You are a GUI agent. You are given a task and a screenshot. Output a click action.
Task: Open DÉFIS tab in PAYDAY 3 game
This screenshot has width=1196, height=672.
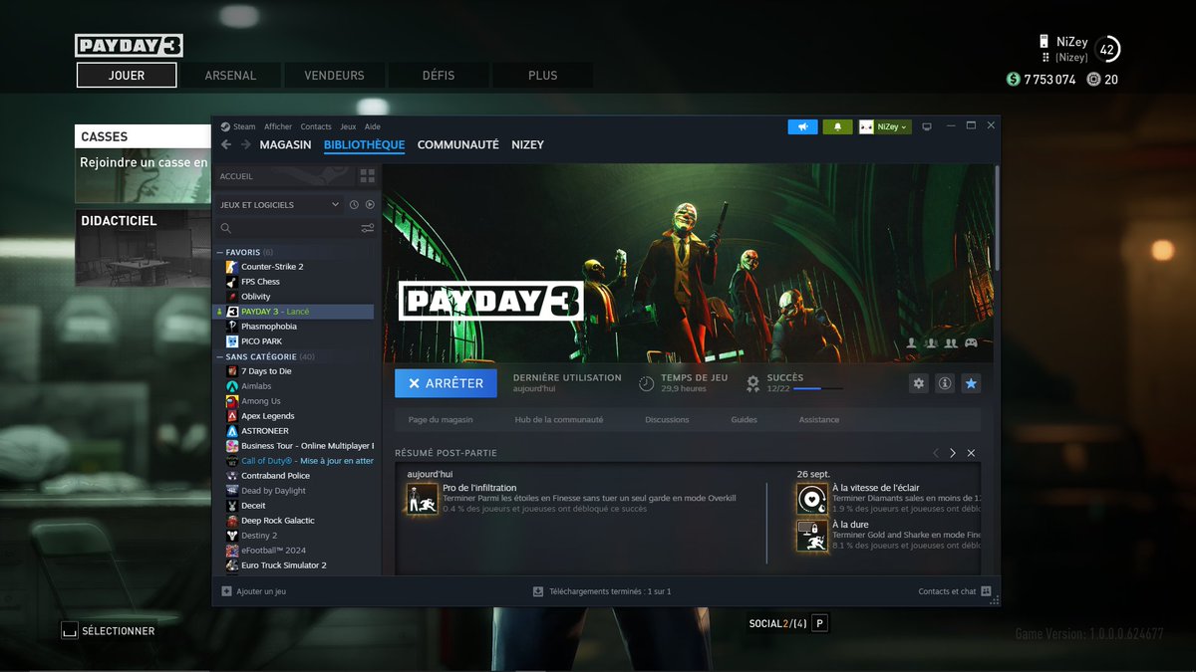439,75
